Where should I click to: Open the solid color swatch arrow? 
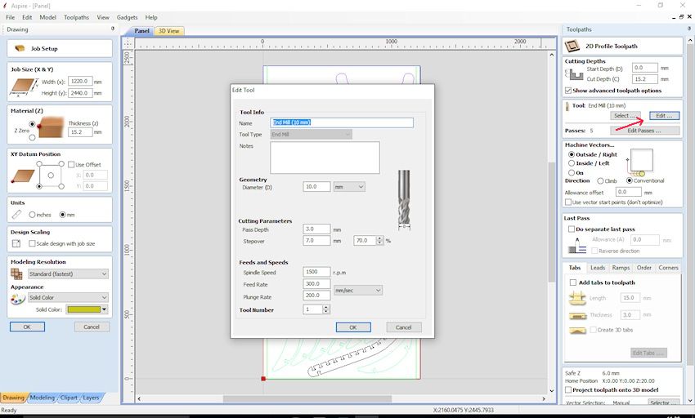104,309
